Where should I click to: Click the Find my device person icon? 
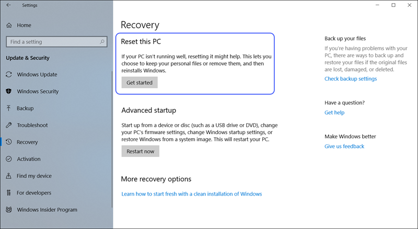pyautogui.click(x=9, y=176)
